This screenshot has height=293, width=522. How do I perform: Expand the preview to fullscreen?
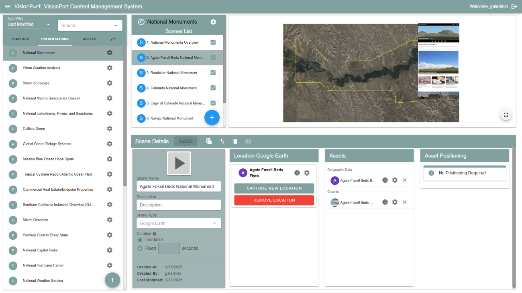(506, 115)
